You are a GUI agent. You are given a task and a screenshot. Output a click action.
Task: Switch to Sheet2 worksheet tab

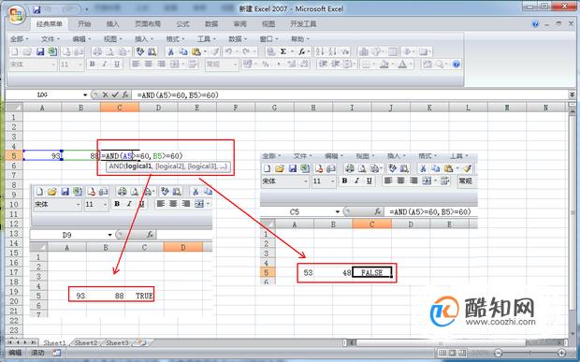coord(86,342)
